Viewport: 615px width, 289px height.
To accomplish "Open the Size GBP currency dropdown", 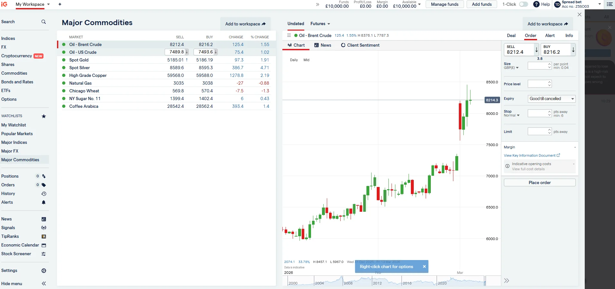I will point(511,68).
